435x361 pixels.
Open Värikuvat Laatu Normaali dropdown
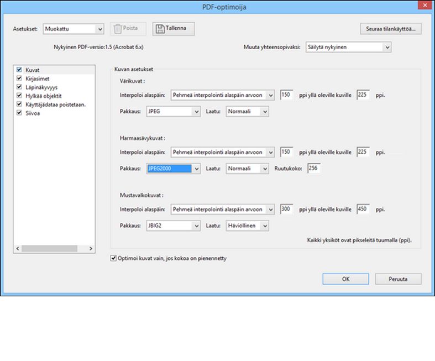coord(247,112)
